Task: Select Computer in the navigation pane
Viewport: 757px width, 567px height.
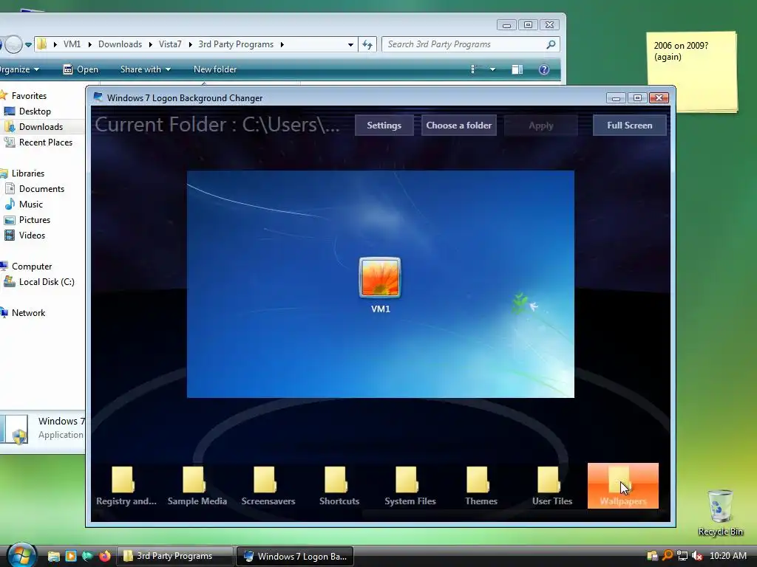Action: click(31, 266)
